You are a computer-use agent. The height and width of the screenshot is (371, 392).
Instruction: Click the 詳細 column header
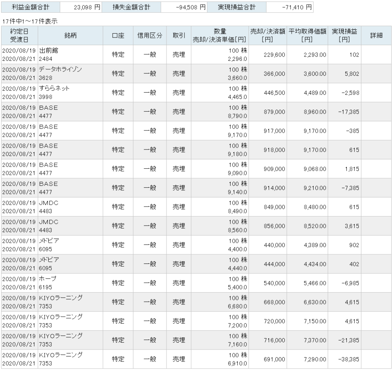[376, 36]
